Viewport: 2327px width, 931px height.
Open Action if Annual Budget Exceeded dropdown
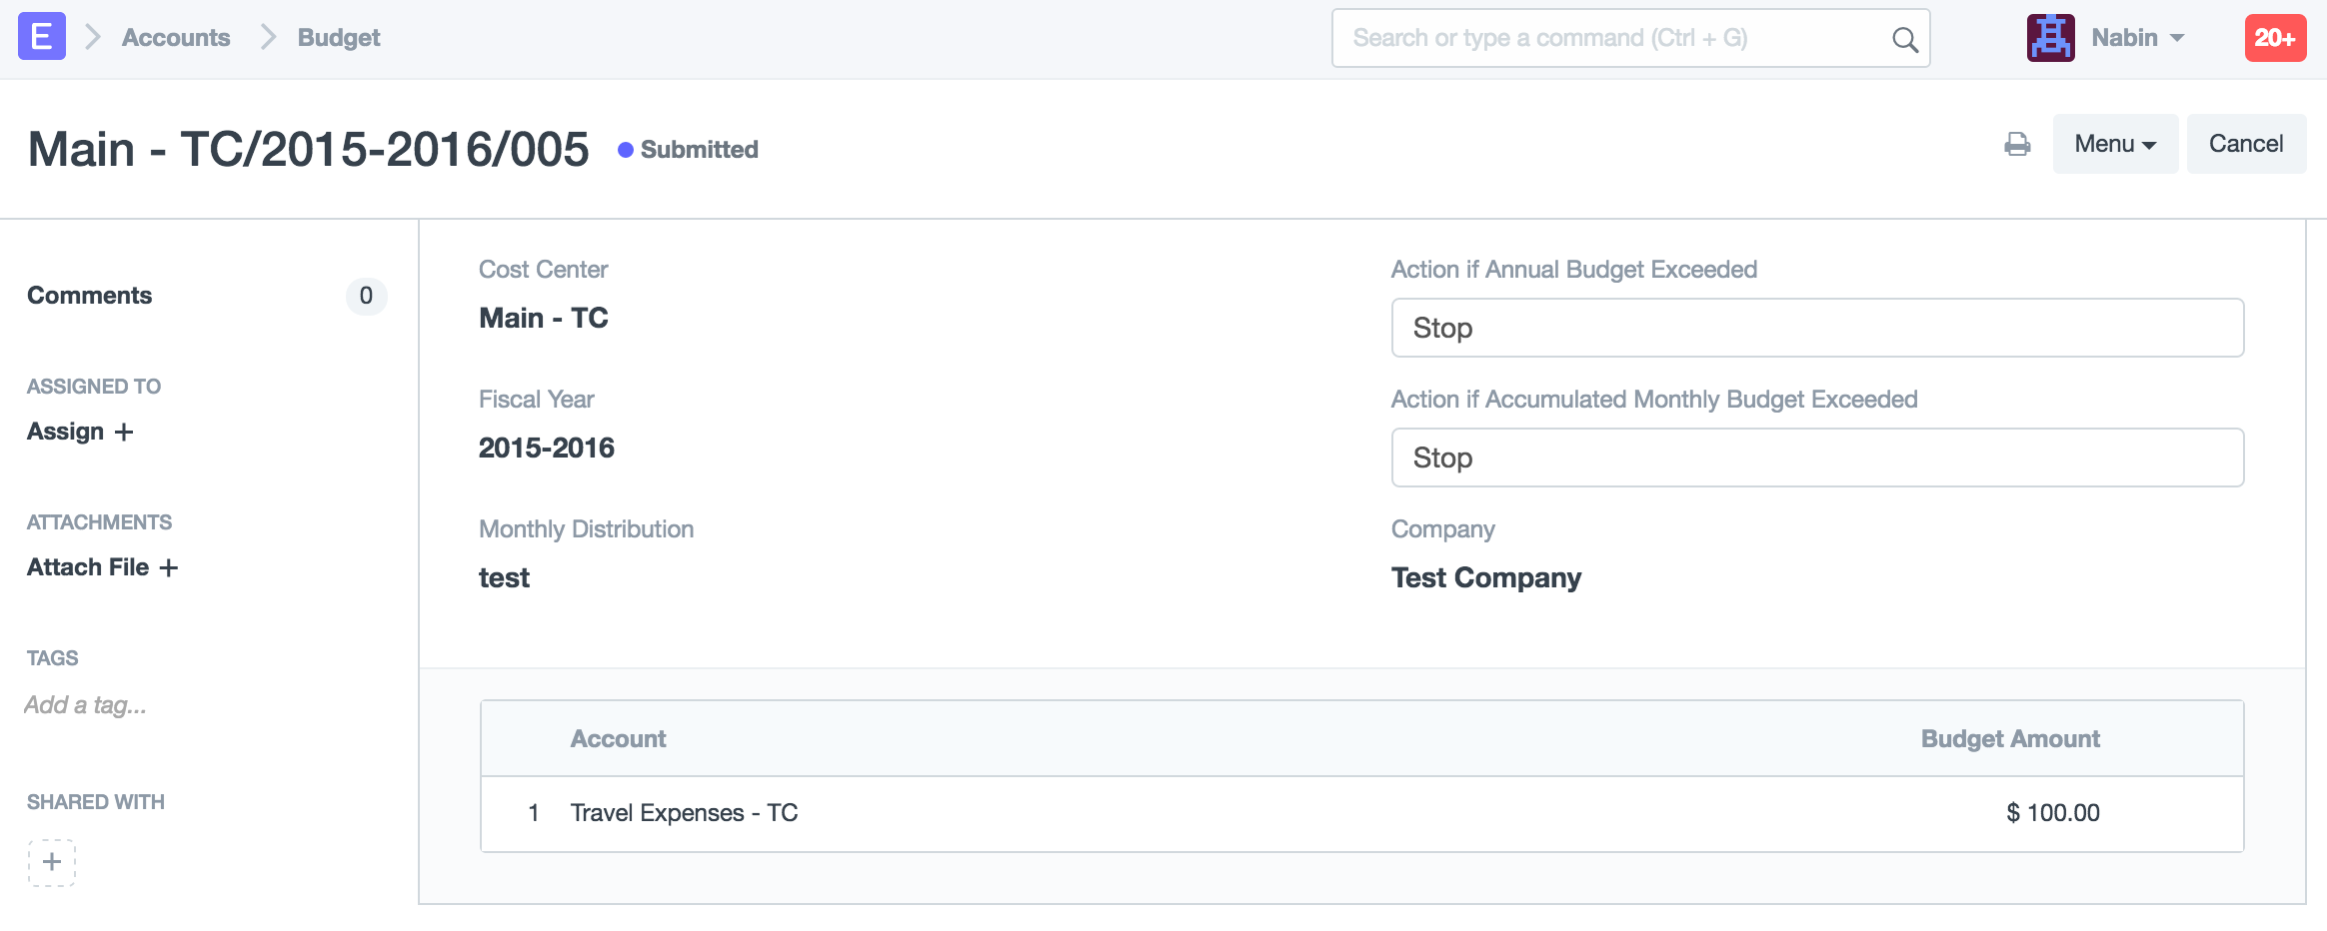click(1816, 328)
